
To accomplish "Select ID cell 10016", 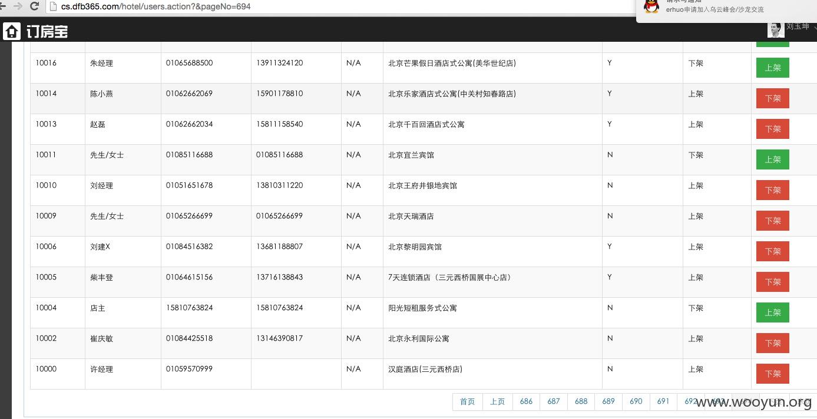I will [46, 63].
